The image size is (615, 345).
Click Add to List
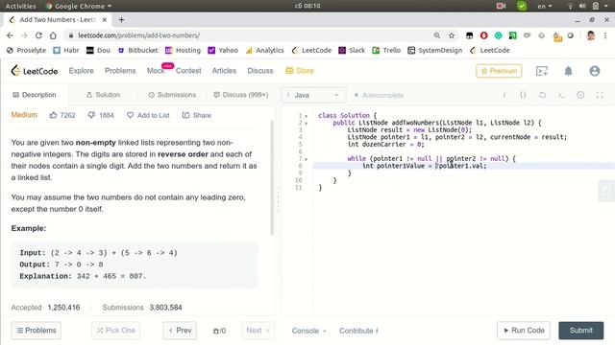click(148, 115)
